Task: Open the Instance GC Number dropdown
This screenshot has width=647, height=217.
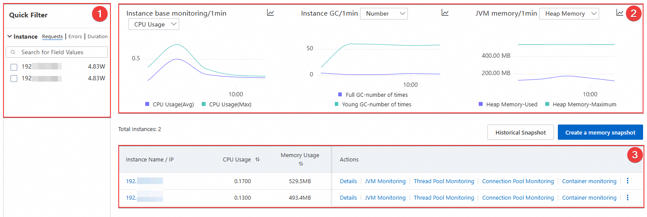Action: (384, 13)
